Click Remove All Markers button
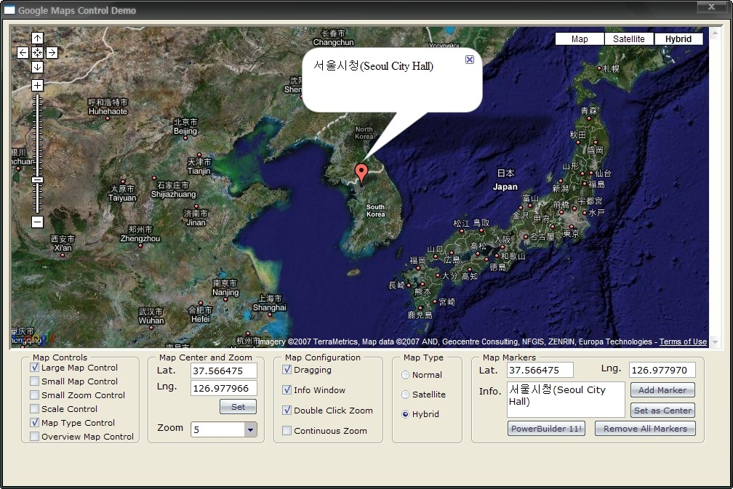 (x=645, y=428)
